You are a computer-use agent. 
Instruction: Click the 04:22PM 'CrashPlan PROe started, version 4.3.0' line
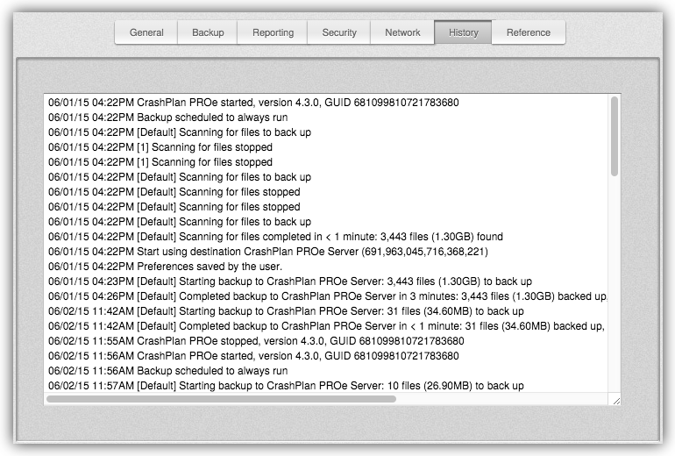click(253, 103)
